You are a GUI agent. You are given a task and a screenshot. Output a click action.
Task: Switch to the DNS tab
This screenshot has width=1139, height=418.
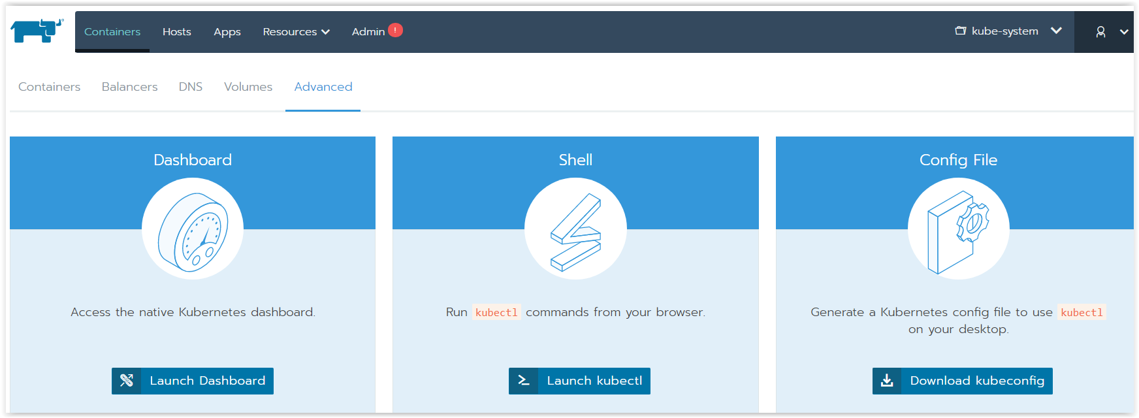pos(191,87)
